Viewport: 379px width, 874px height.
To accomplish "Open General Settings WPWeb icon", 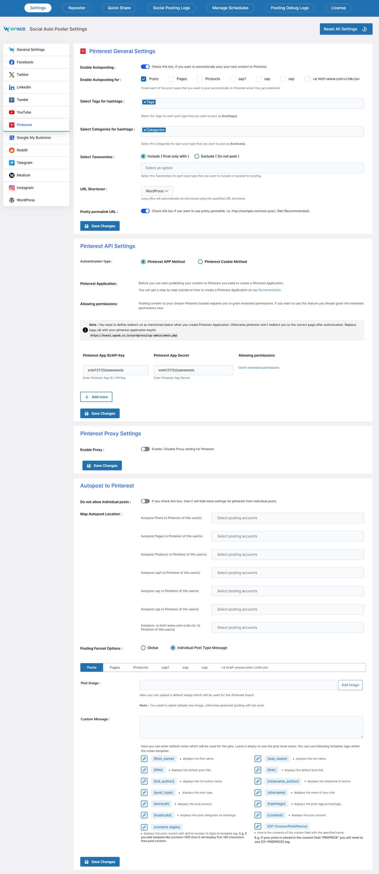I will [x=11, y=50].
